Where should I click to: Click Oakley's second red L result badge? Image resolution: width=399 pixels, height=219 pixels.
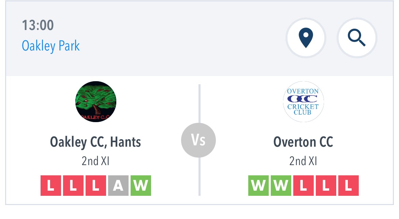(73, 185)
